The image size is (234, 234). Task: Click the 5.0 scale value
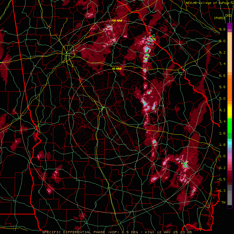[222, 99]
